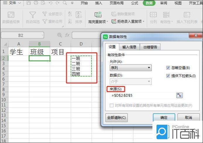This screenshot has width=203, height=143.
Task: Click the fx insert function icon
Action: [x=67, y=35]
